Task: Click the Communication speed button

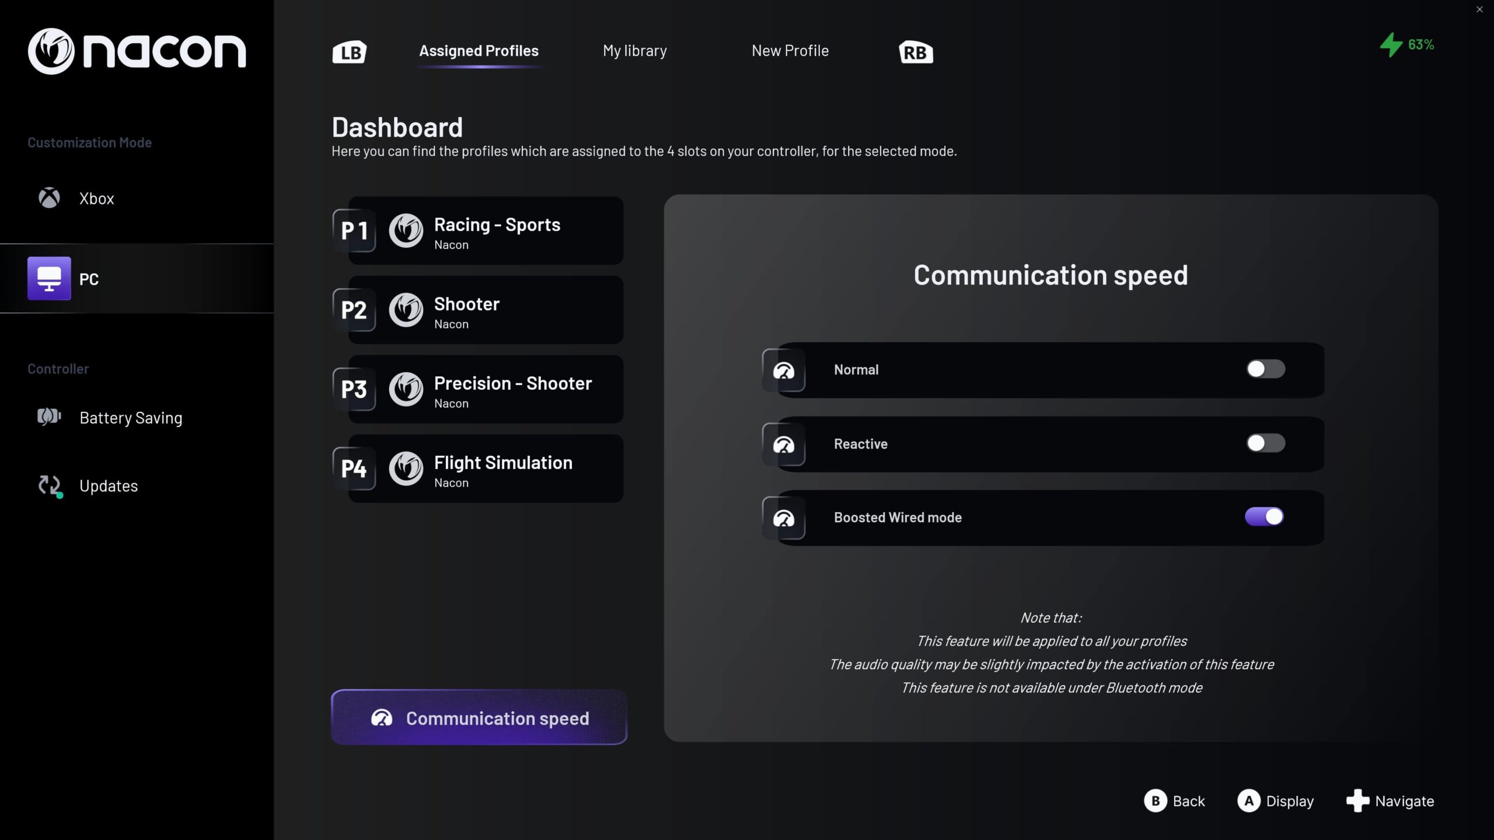Action: point(479,717)
